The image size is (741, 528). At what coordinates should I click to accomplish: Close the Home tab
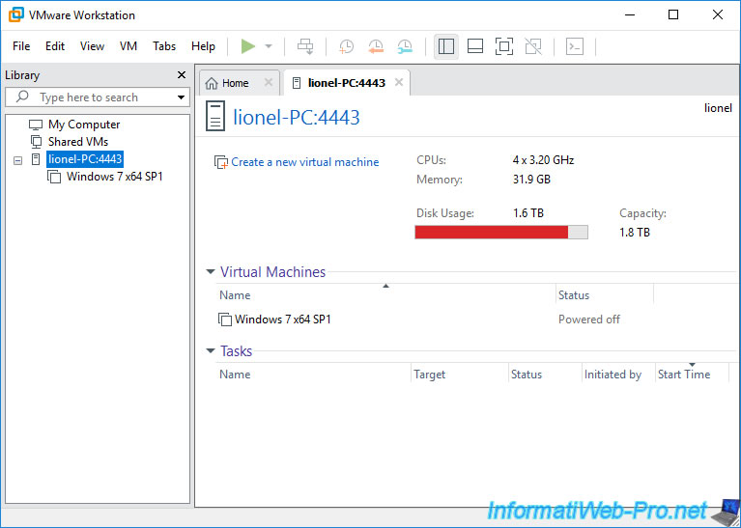click(269, 83)
